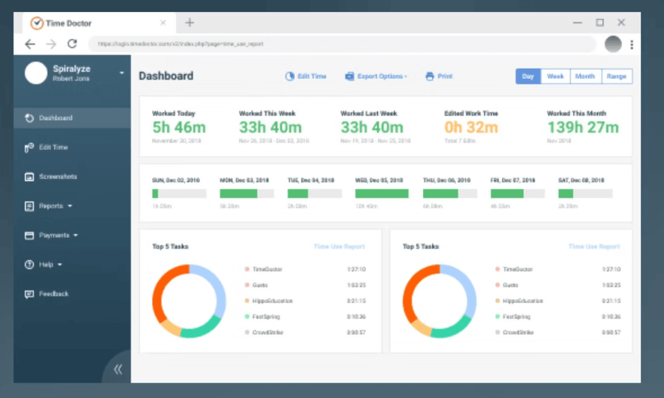Click the Help sidebar icon
This screenshot has height=398, width=664.
click(x=29, y=265)
